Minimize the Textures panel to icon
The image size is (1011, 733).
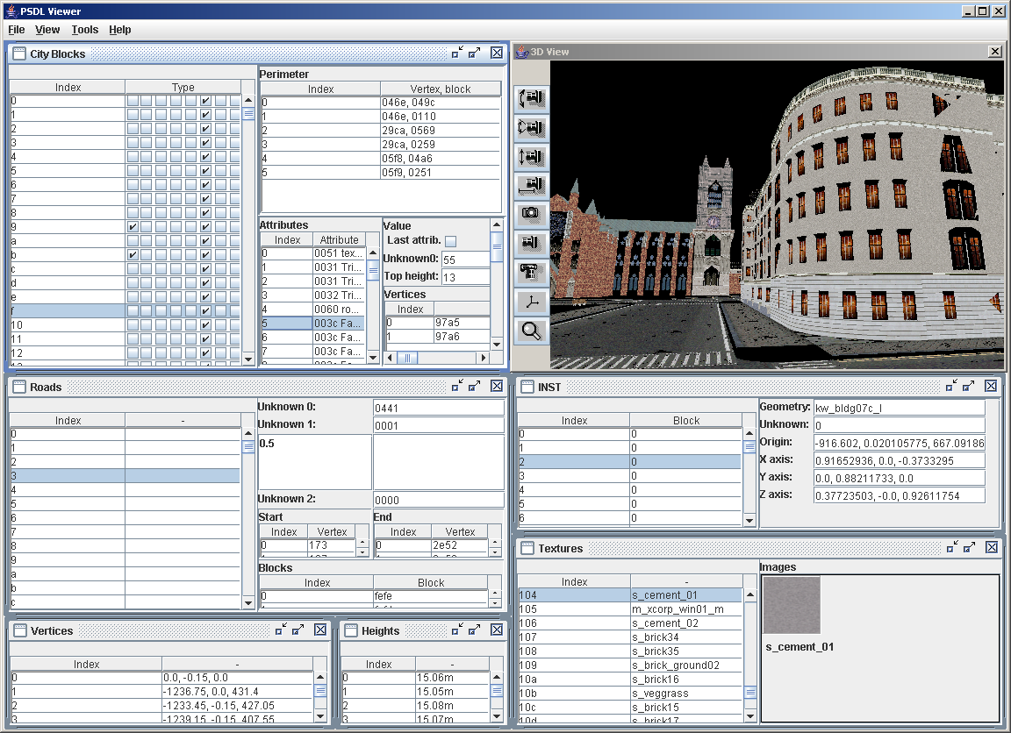point(951,548)
